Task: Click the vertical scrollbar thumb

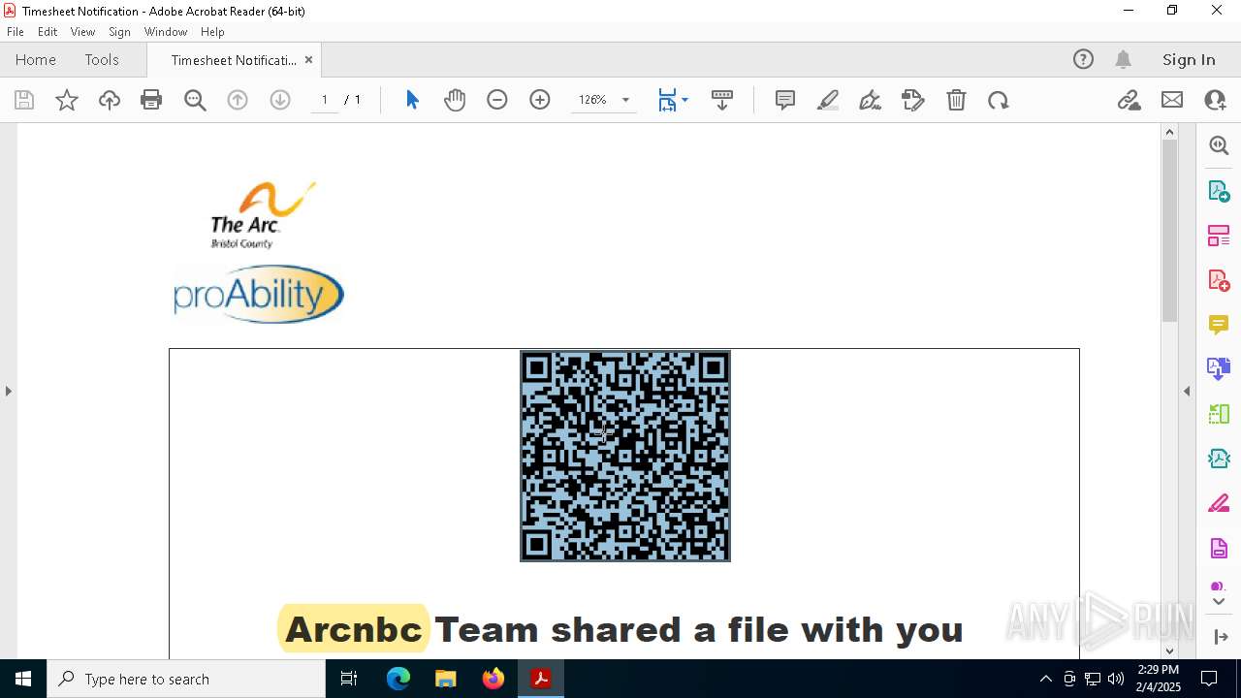Action: (1169, 231)
